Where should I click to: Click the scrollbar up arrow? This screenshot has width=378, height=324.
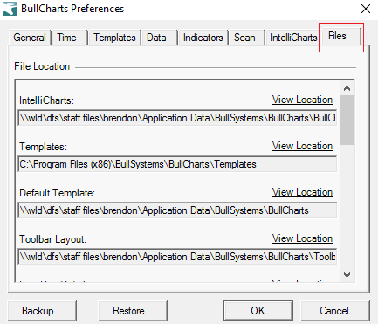coord(347,88)
